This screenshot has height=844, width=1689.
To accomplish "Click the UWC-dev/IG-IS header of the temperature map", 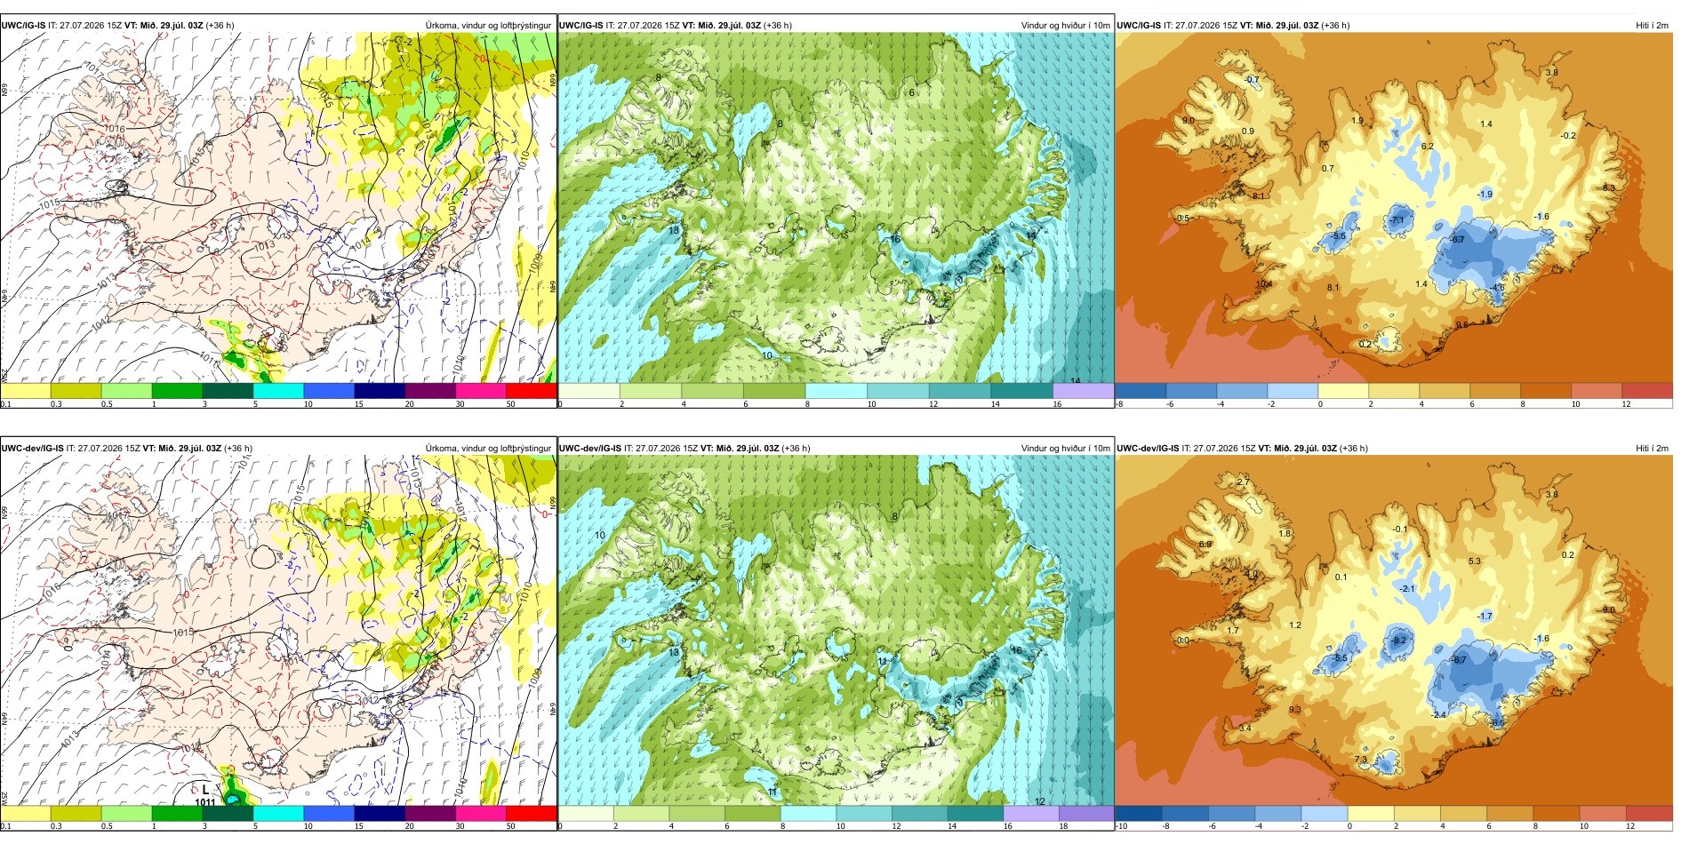I will pyautogui.click(x=1148, y=449).
